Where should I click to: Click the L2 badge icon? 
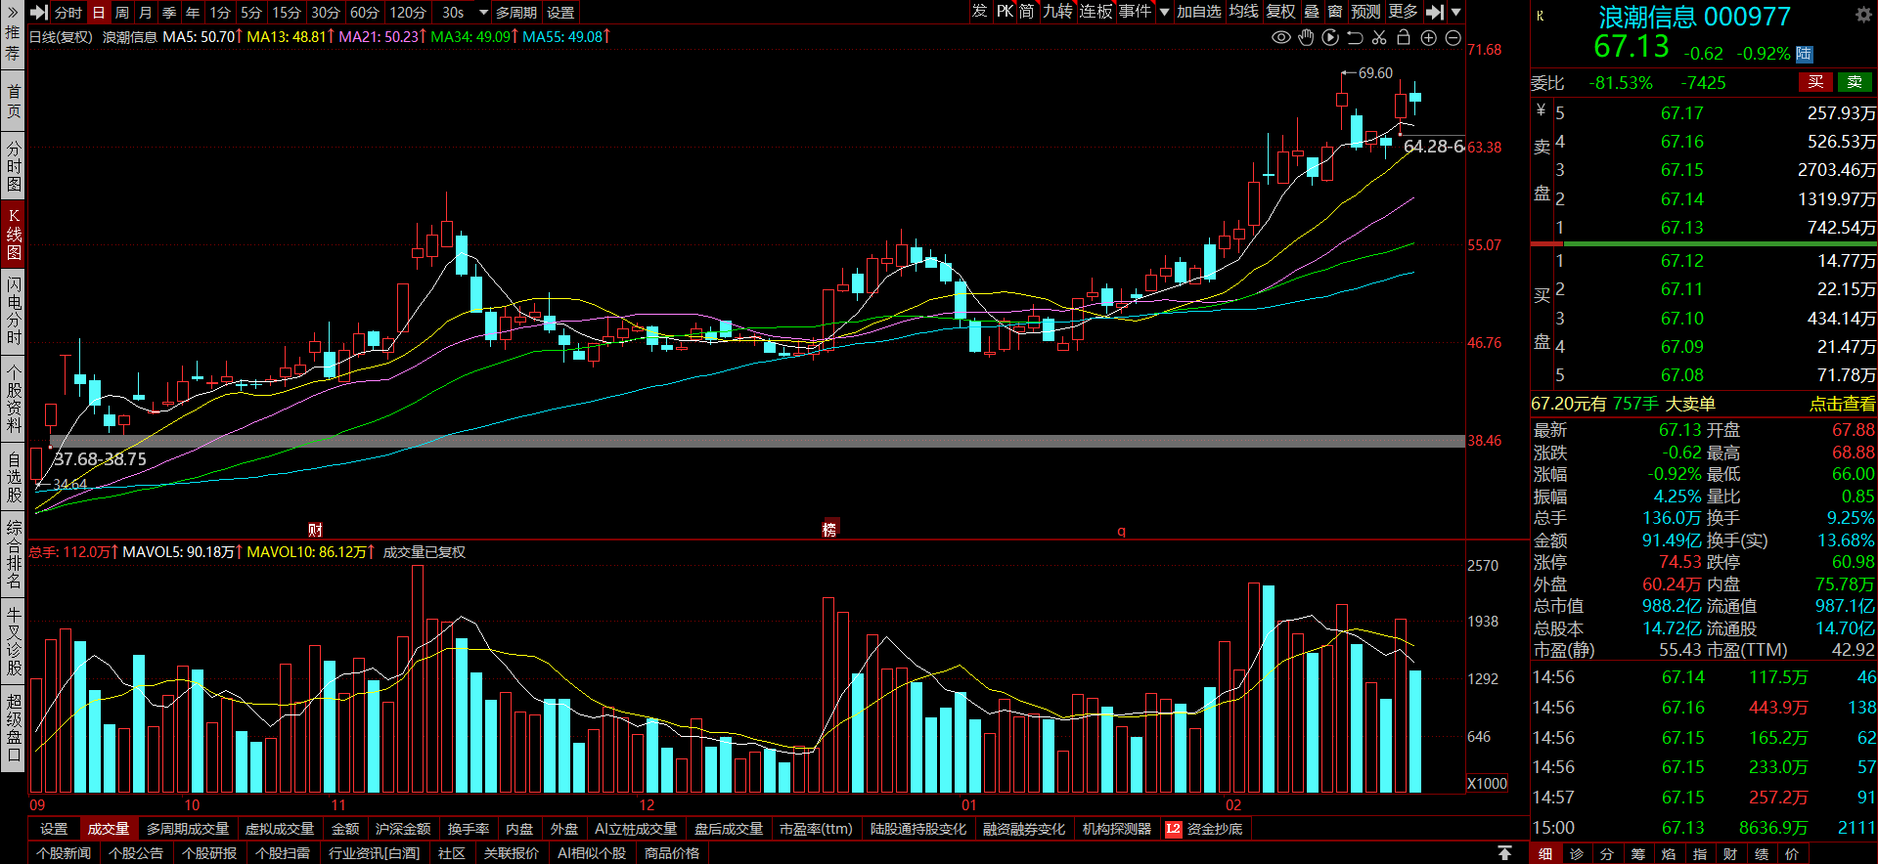click(1174, 829)
